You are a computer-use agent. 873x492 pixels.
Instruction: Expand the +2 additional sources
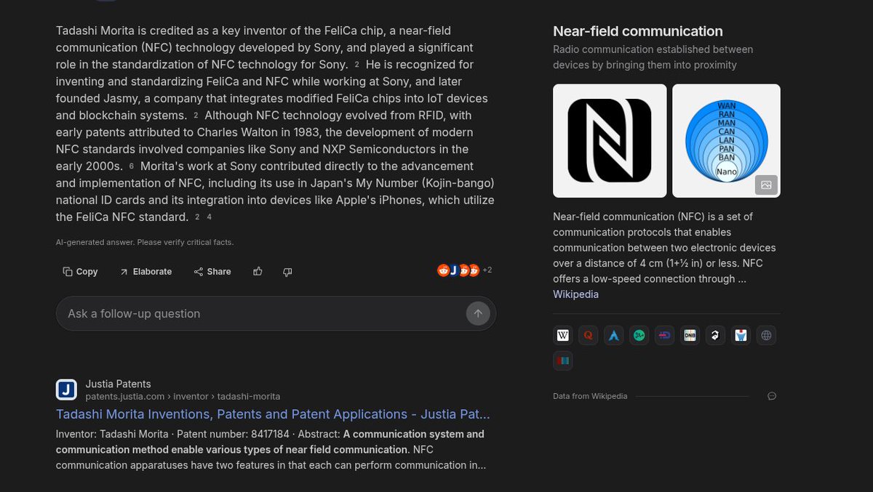[487, 270]
